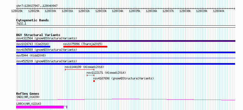Open the nsv1075996 (Thareja2015) label
This screenshot has width=243, height=110.
tap(83, 44)
